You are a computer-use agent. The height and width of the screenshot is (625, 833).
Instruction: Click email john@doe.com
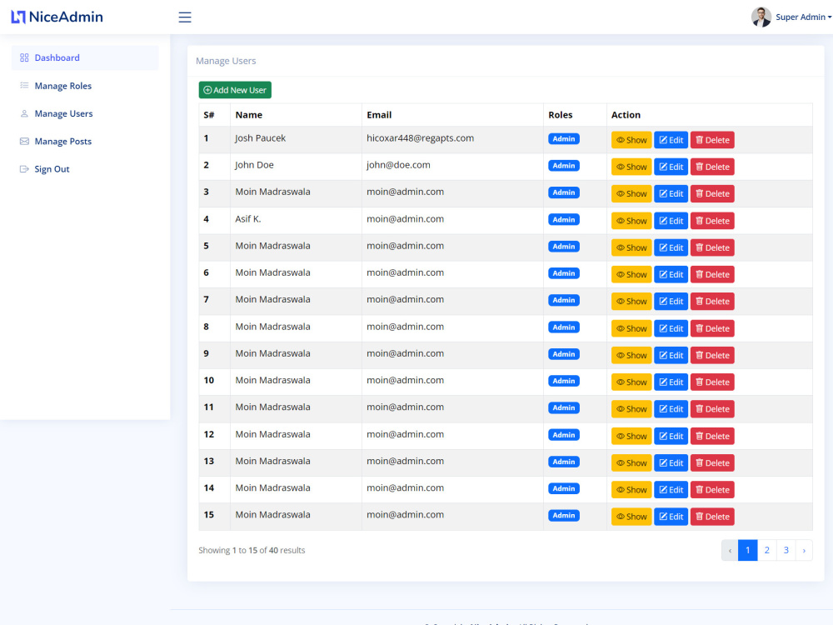(398, 165)
